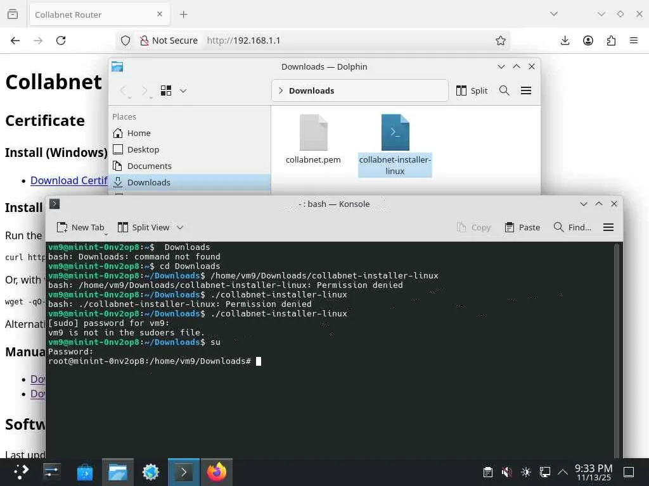Close the Collabnet Router tab
The height and width of the screenshot is (486, 649).
click(160, 14)
